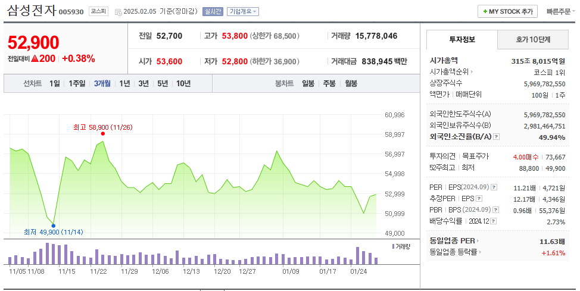Show the 월봉 monthly candlestick chart
This screenshot has width=580, height=291.
351,83
